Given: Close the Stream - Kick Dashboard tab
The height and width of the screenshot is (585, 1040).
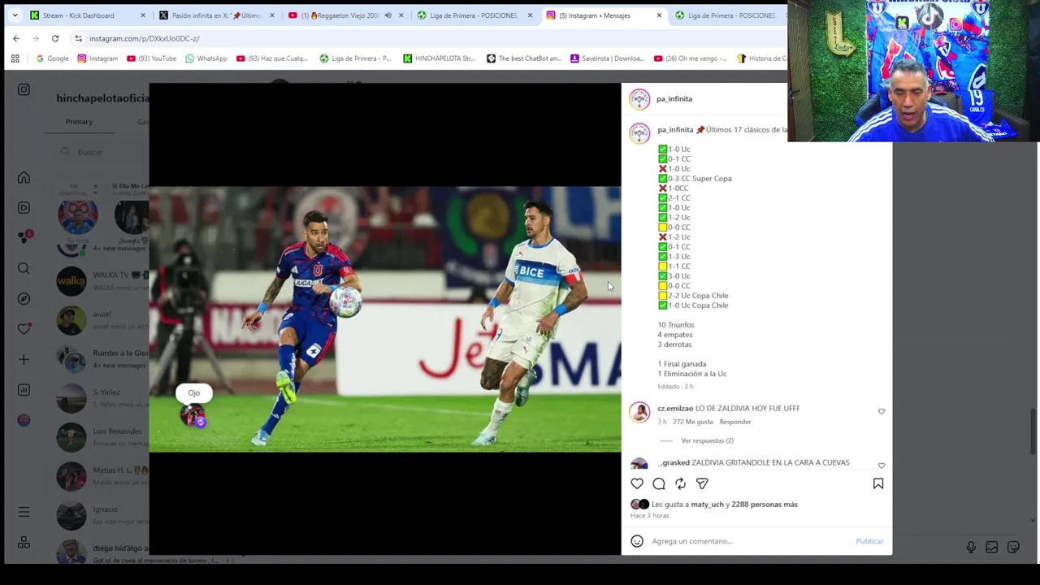Looking at the screenshot, I should point(143,15).
